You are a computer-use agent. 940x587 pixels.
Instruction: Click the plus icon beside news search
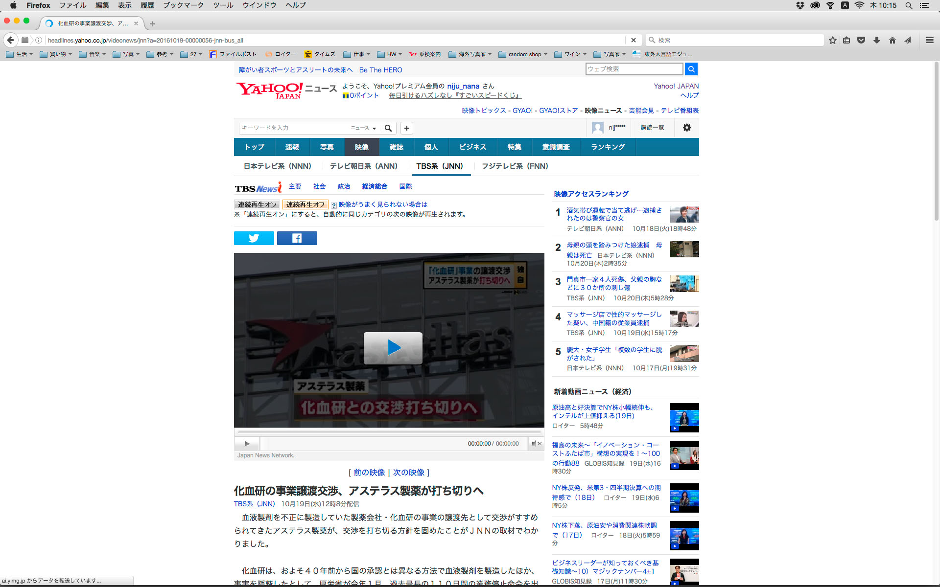[x=406, y=128]
